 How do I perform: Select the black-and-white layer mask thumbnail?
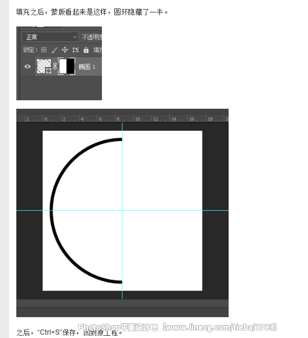click(x=66, y=66)
